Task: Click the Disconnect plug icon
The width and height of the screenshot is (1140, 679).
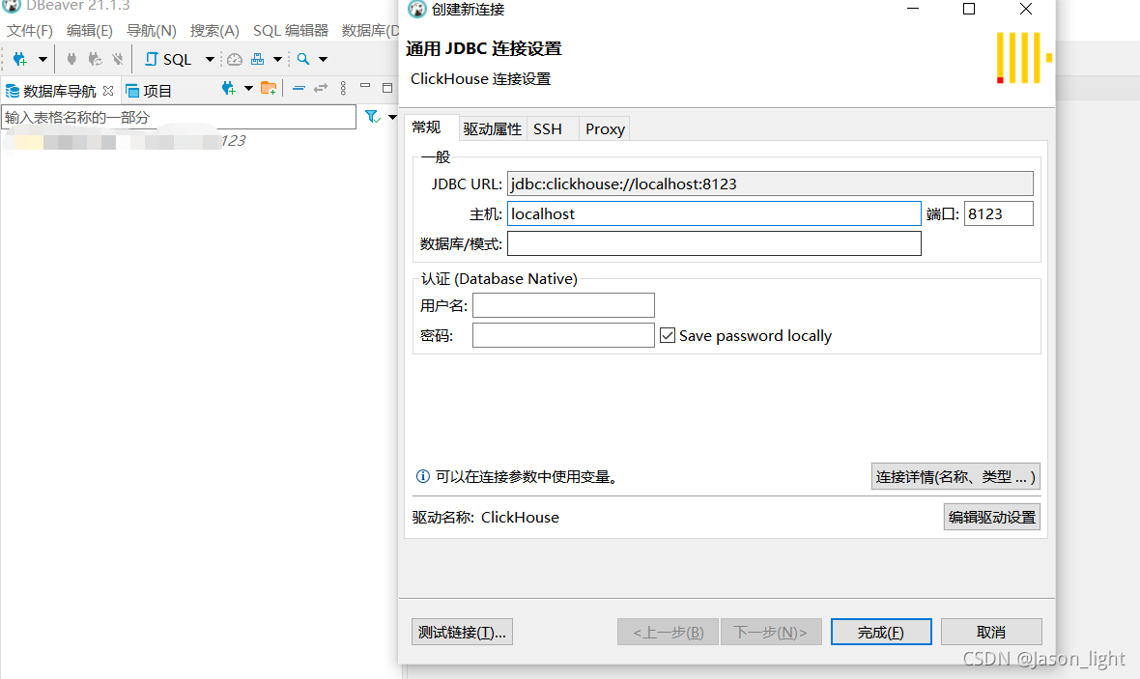Action: (118, 59)
